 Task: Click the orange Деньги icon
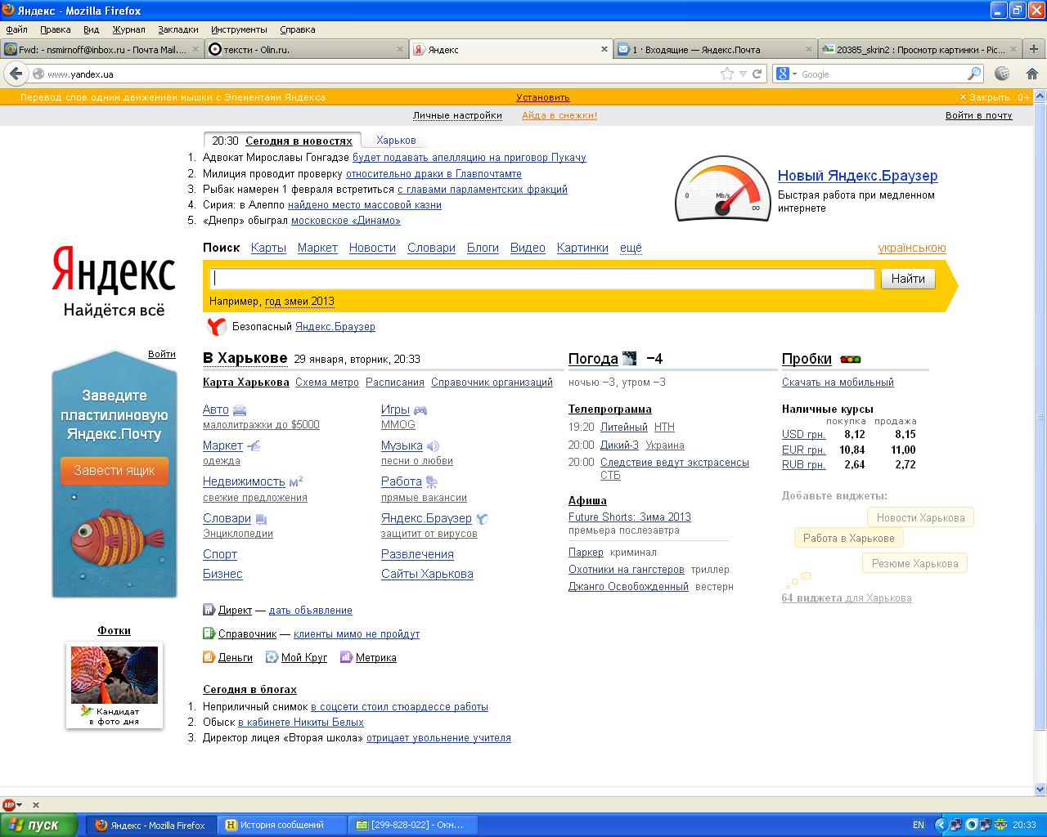[x=209, y=657]
